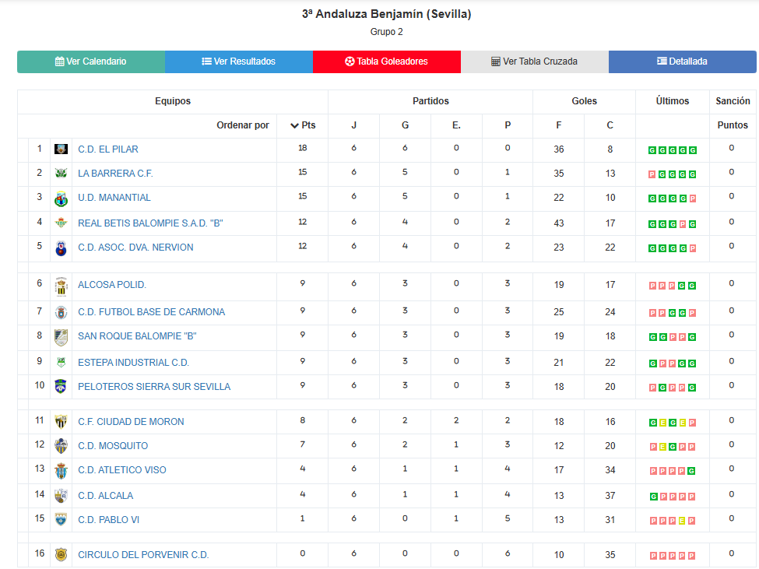Click the J column header
759x569 pixels.
point(354,126)
